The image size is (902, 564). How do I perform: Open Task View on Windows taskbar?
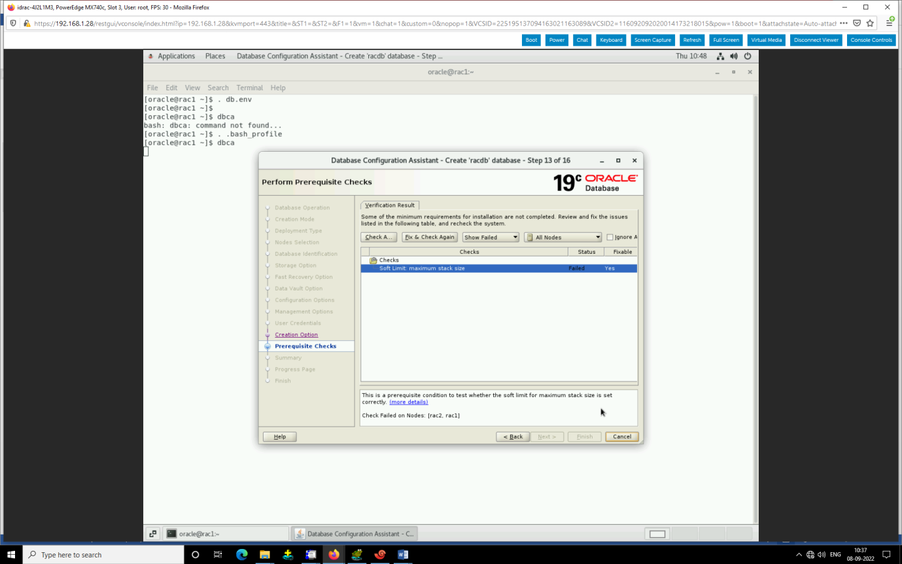coord(218,554)
